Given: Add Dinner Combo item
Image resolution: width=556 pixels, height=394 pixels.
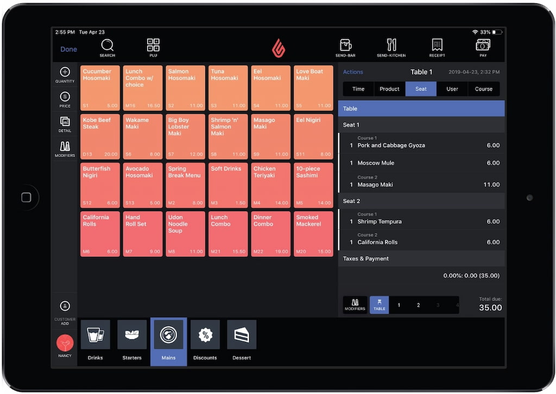Looking at the screenshot, I should coord(270,234).
